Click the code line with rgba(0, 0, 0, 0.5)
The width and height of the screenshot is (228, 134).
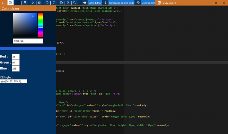(x=76, y=91)
